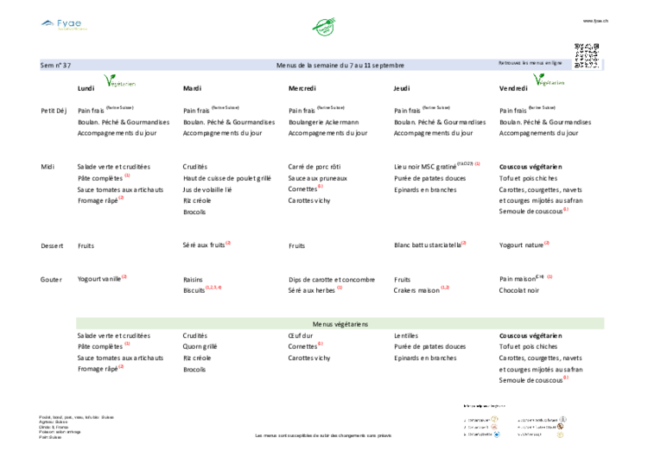Select the Jeudi column heading
Viewport: 648px width, 457px height.
coord(402,88)
